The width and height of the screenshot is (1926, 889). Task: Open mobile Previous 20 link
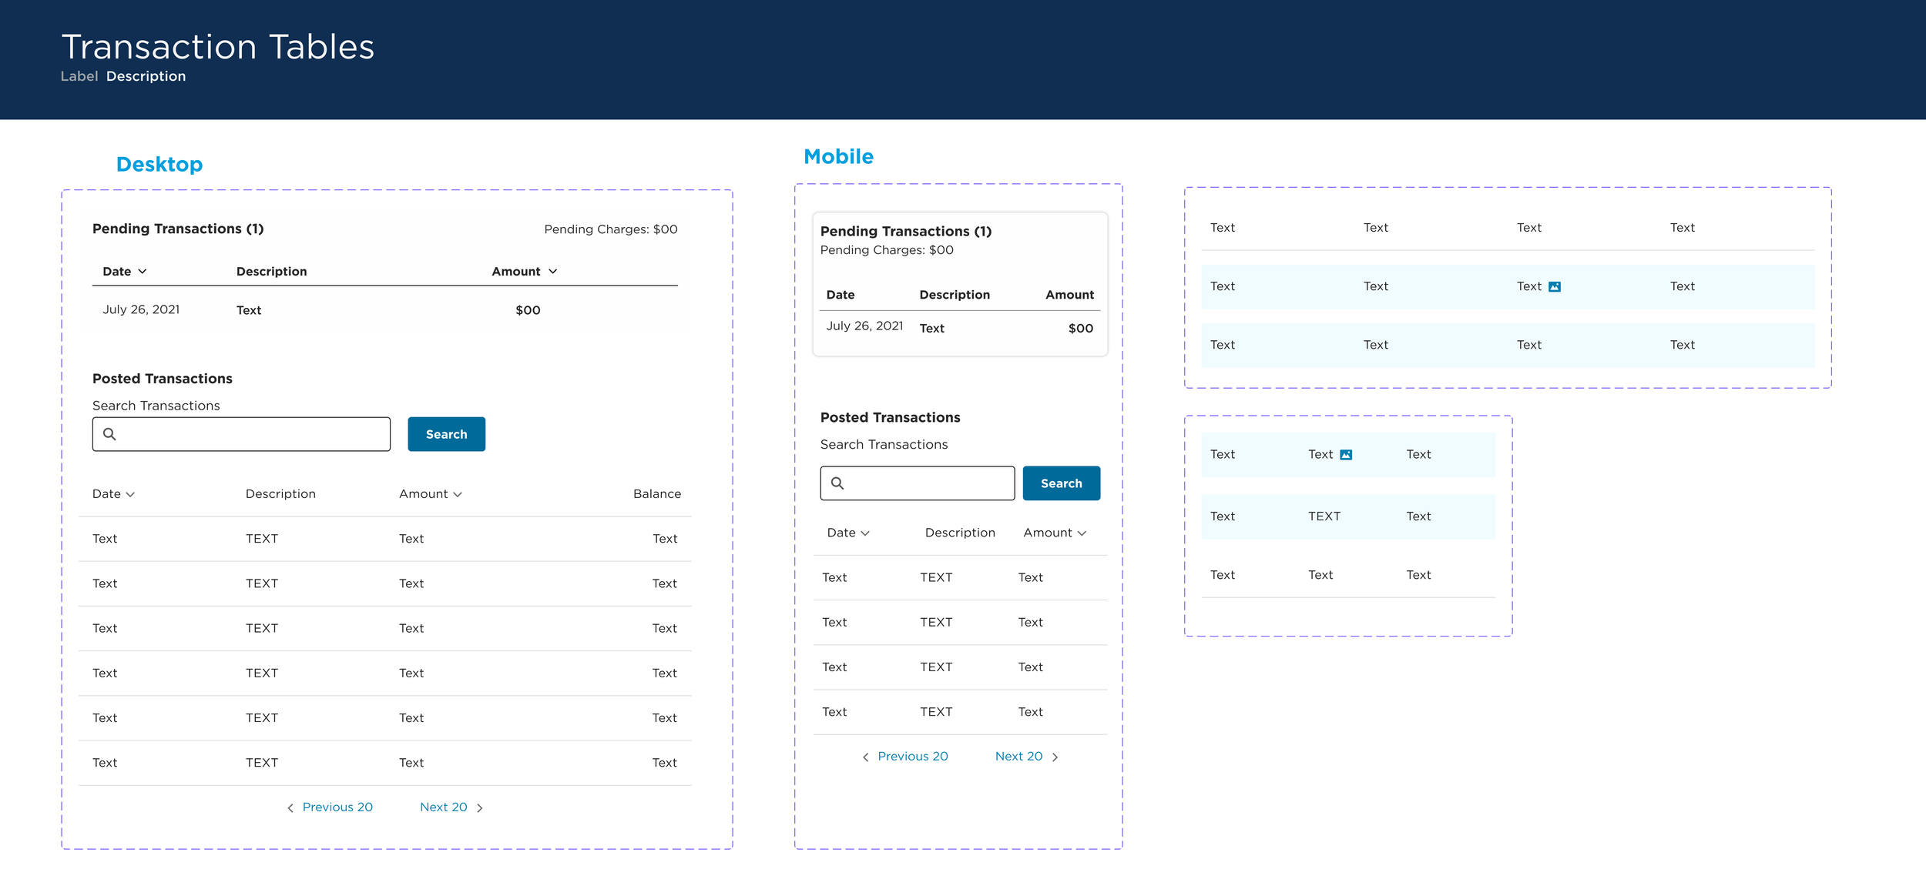913,757
